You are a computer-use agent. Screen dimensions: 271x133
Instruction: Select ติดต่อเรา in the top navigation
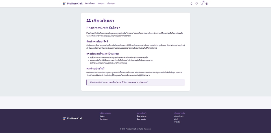click(101, 4)
